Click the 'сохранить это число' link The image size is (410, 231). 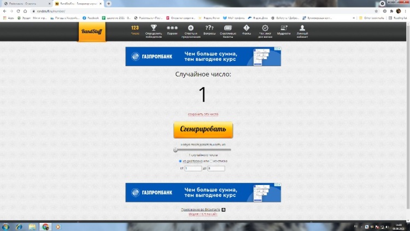click(203, 114)
